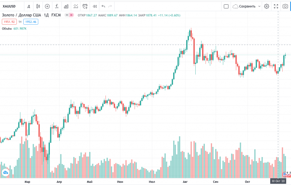291x185 pixels.
Task: Toggle the minus button next to FXCM
Action: pyautogui.click(x=67, y=15)
